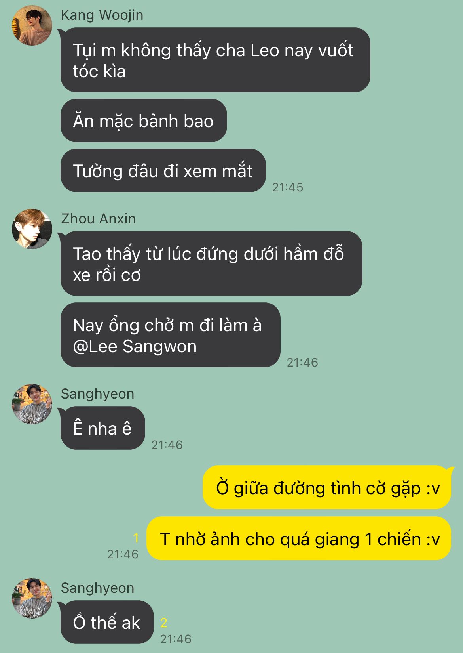Open the first Sanghyeon avatar above Ê nha ê
Image resolution: width=463 pixels, height=653 pixels.
[32, 404]
